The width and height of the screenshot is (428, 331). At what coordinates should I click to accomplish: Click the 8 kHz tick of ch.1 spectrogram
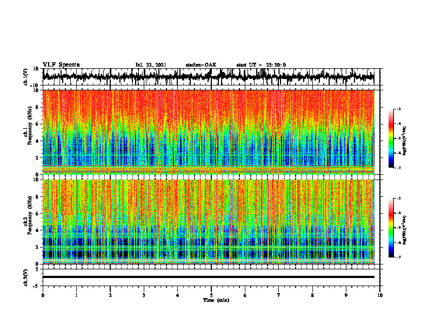point(37,107)
